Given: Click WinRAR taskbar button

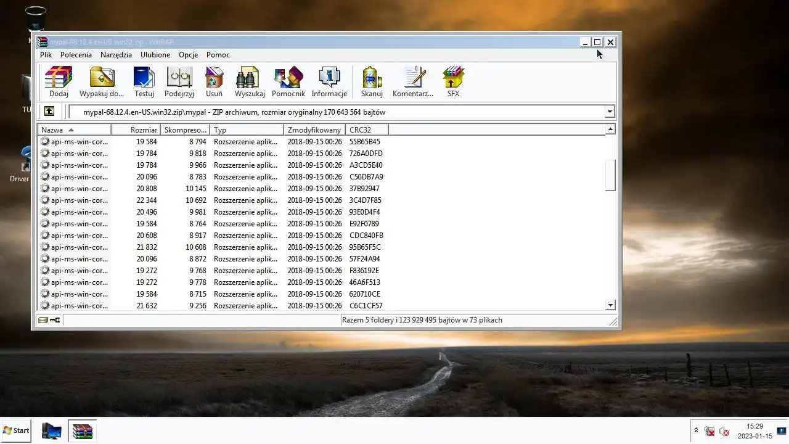Looking at the screenshot, I should coord(82,431).
